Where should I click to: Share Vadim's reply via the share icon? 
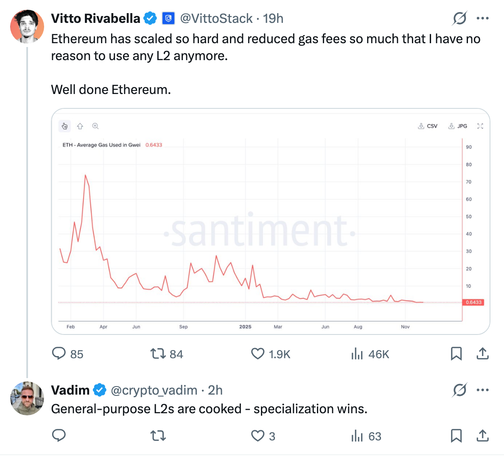point(482,436)
